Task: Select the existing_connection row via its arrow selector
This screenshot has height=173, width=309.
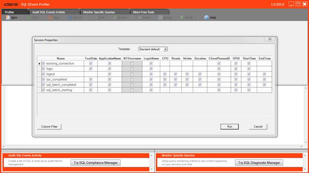Action: (x=39, y=64)
